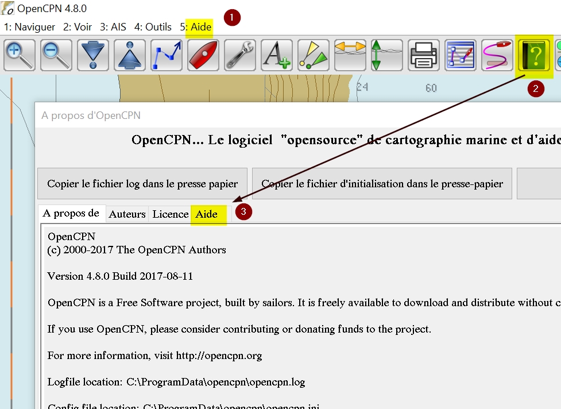Open the "1: Naviguer" menu

(29, 27)
